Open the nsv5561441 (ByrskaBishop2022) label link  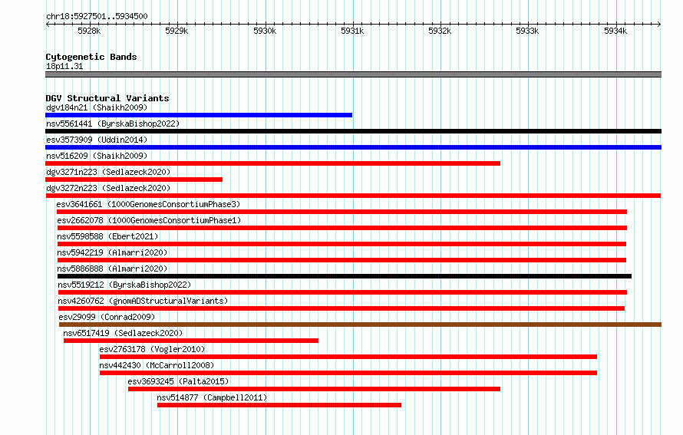click(113, 124)
